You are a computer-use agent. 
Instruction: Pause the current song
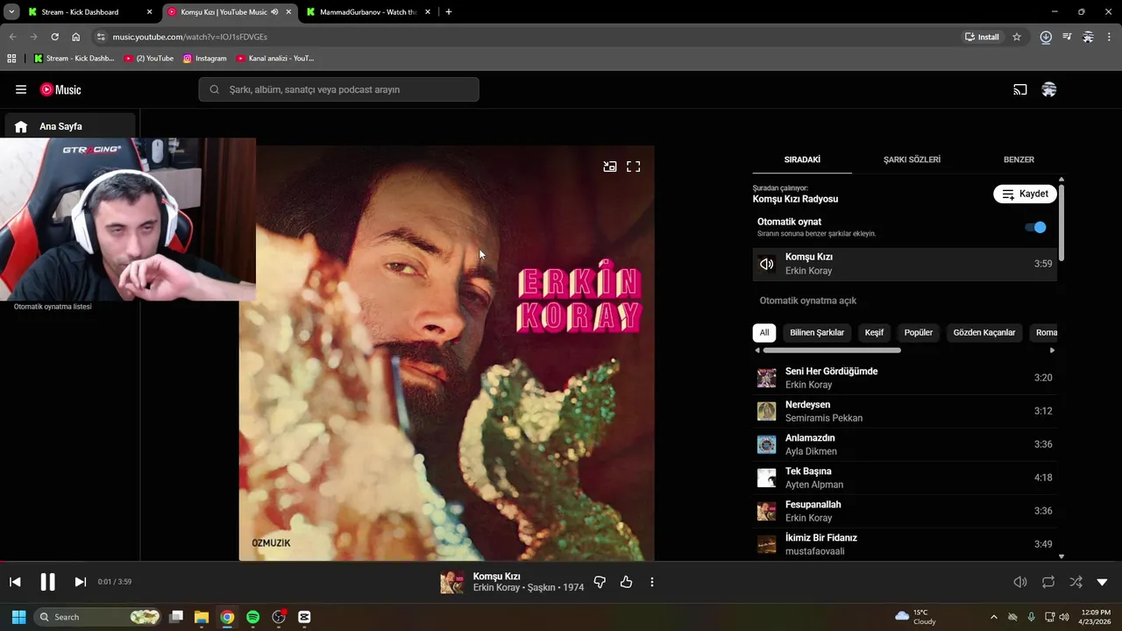(47, 582)
